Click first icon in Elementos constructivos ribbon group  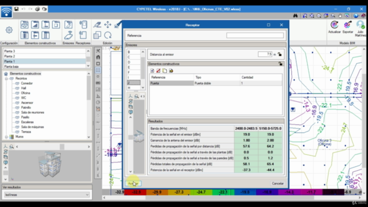coord(24,25)
